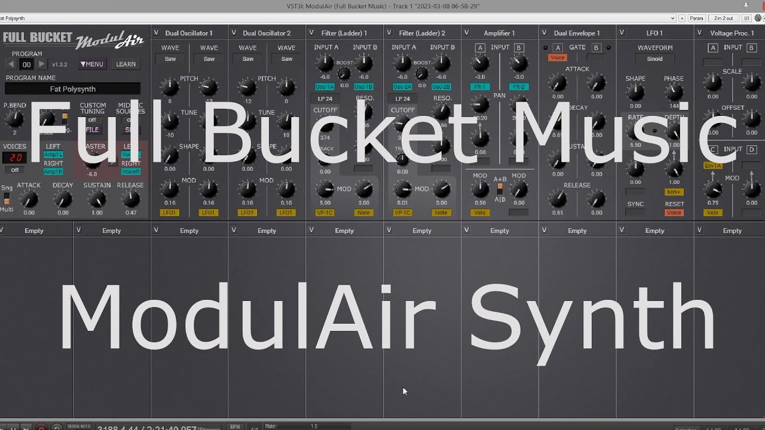Open the Dual Oscillator 1 module V selector
The height and width of the screenshot is (430, 765).
(x=157, y=33)
